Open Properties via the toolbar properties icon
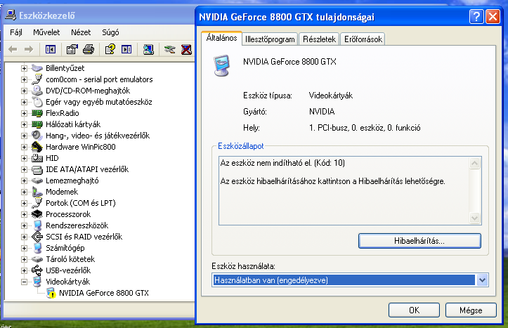This screenshot has width=508, height=328. click(72, 50)
